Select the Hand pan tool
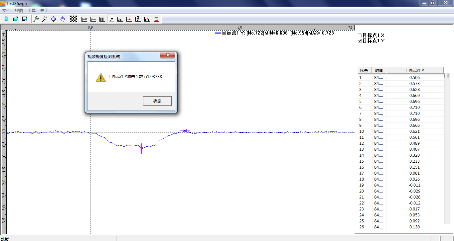 coord(62,19)
